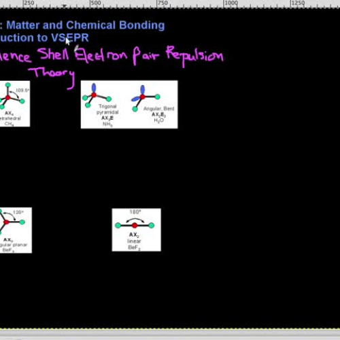
Task: Click the 'AX2' label in linear diagram
Action: pos(134,235)
